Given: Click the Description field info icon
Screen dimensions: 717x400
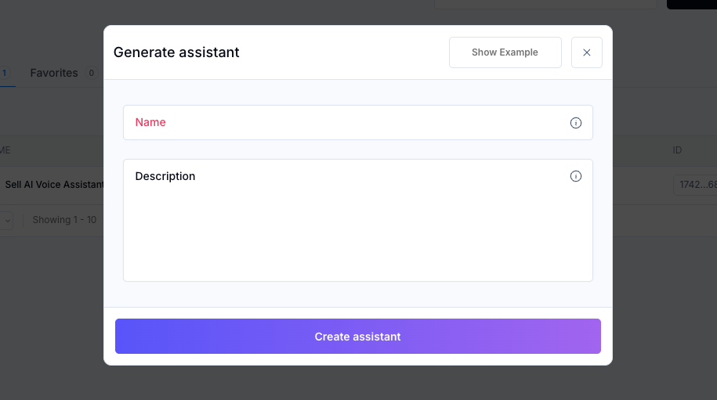Looking at the screenshot, I should [x=576, y=176].
